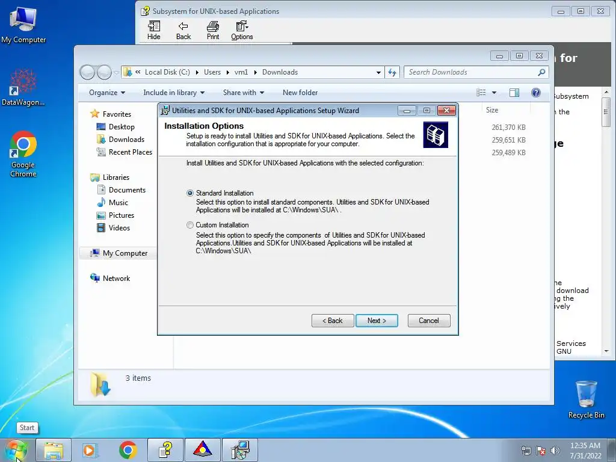The width and height of the screenshot is (616, 462).
Task: Select the Standard Installation radio button
Action: (x=190, y=193)
